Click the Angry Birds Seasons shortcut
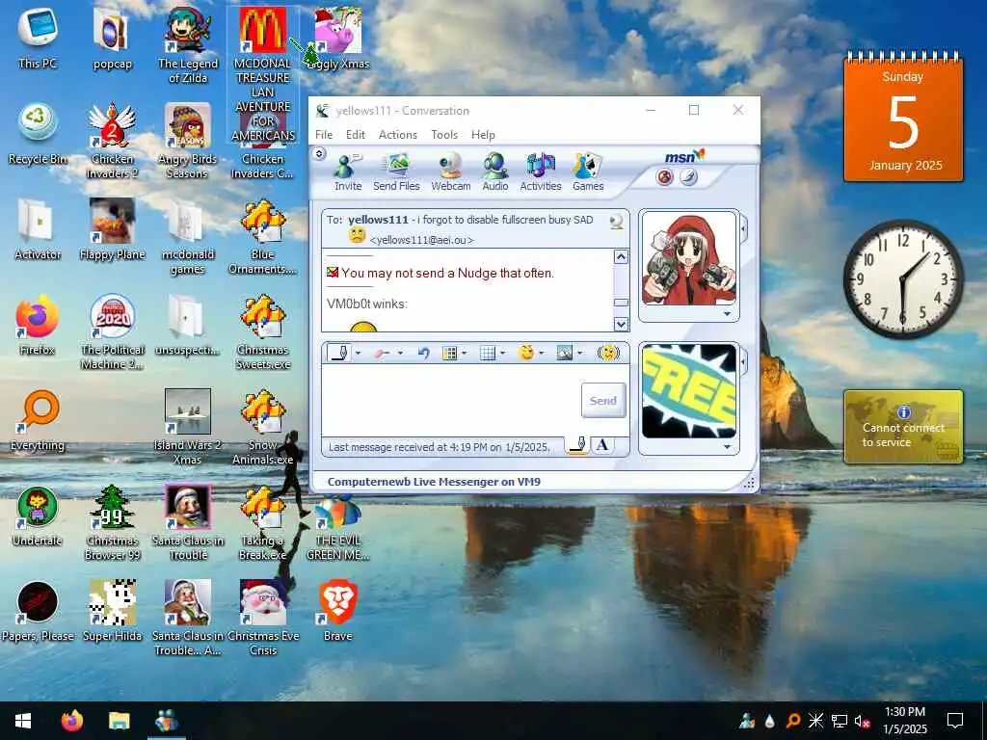 (187, 141)
